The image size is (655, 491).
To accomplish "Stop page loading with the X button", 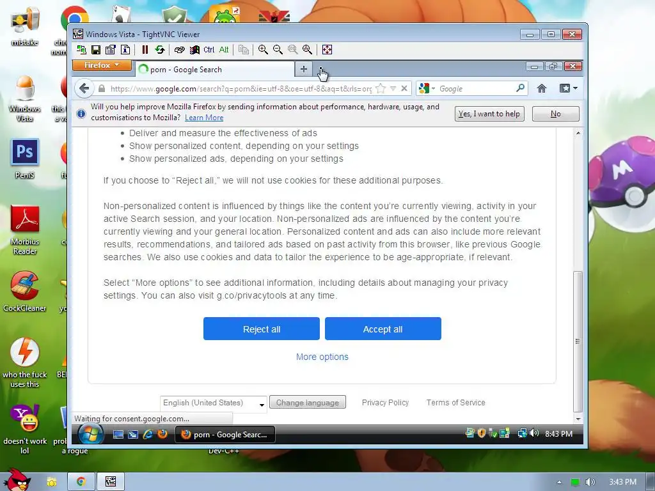I will coord(404,88).
